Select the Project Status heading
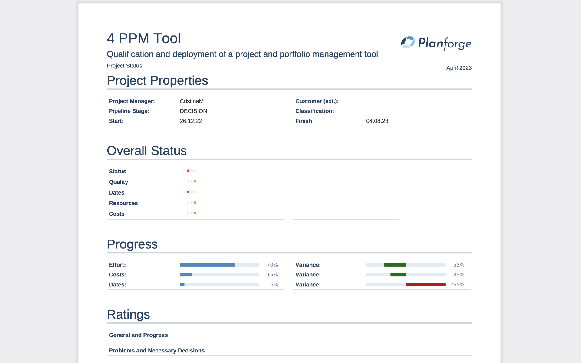 [124, 66]
